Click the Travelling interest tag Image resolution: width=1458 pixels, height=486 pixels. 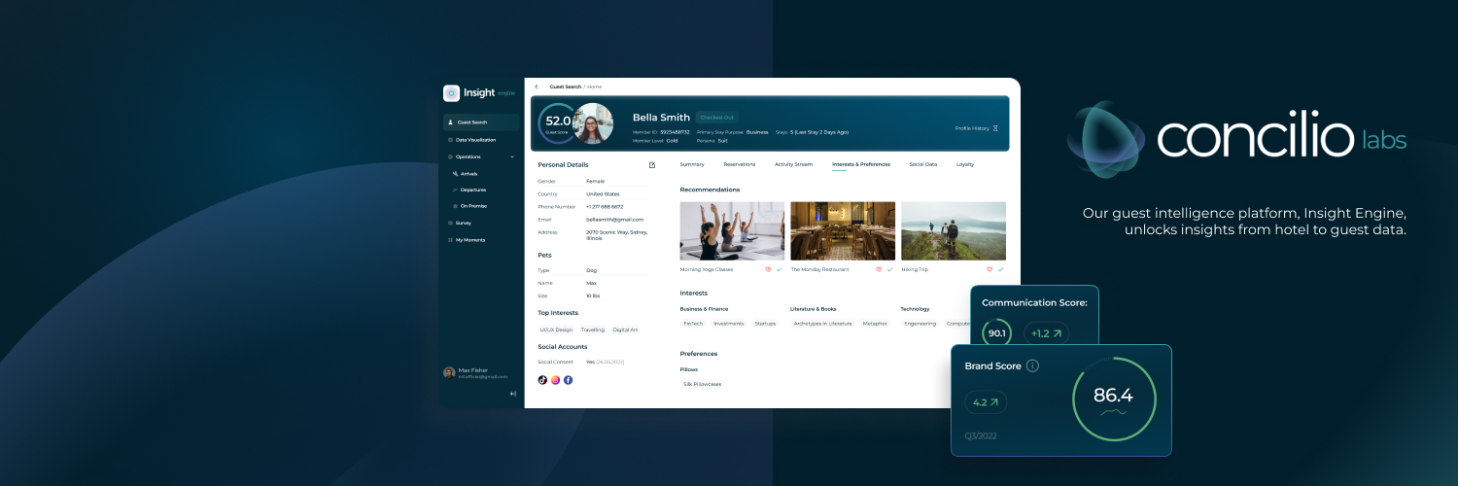[593, 330]
